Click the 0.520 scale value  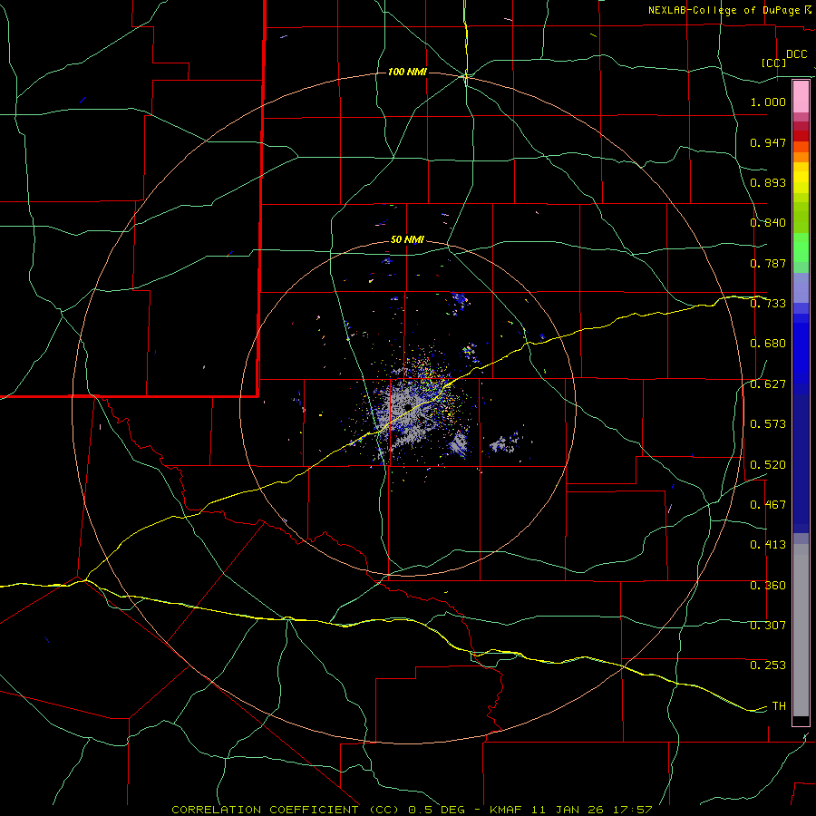click(768, 465)
